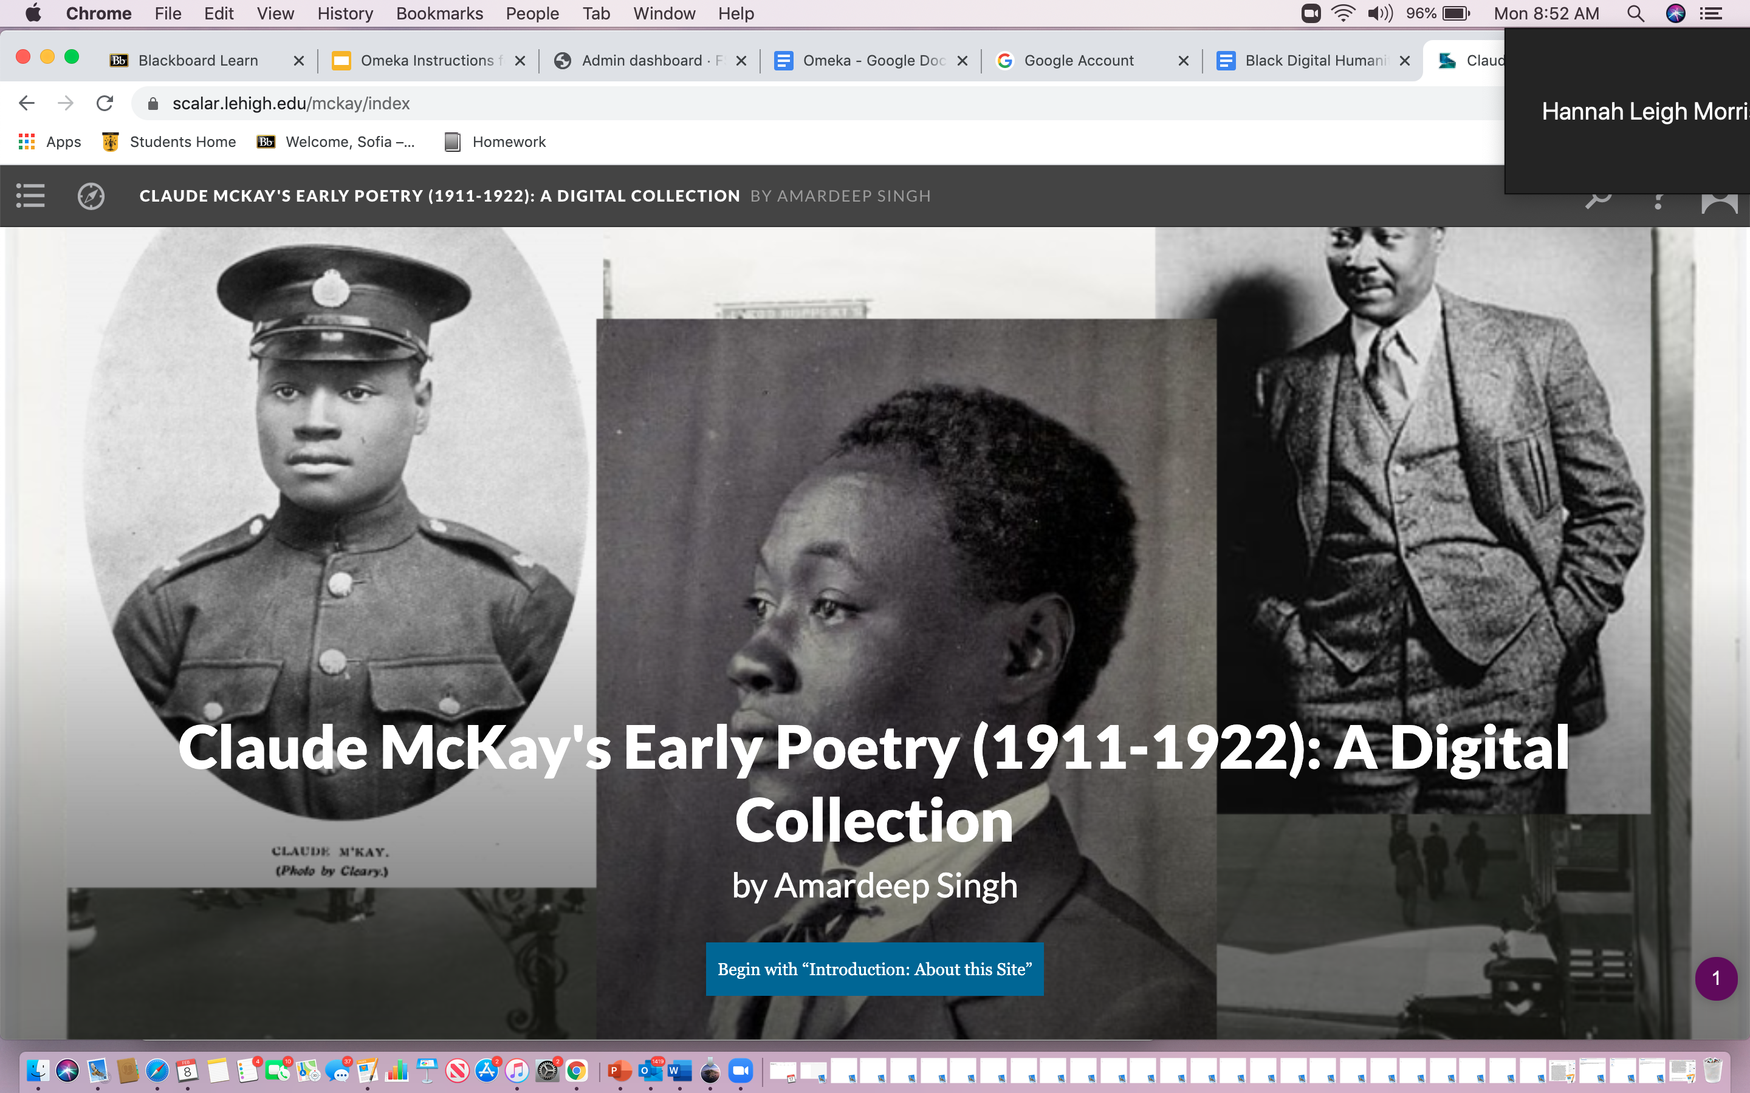Open Spotlight search in menu bar
This screenshot has height=1093, width=1750.
coord(1636,13)
